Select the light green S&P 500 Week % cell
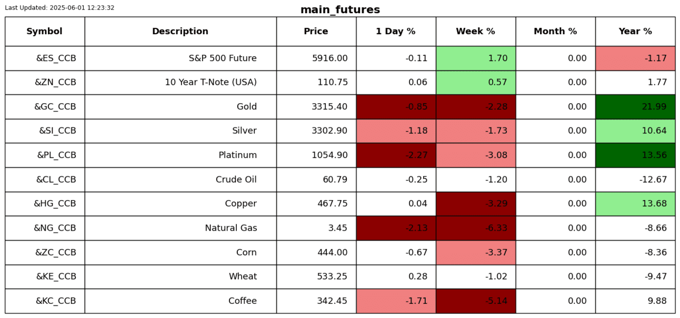Image resolution: width=680 pixels, height=318 pixels. [475, 58]
